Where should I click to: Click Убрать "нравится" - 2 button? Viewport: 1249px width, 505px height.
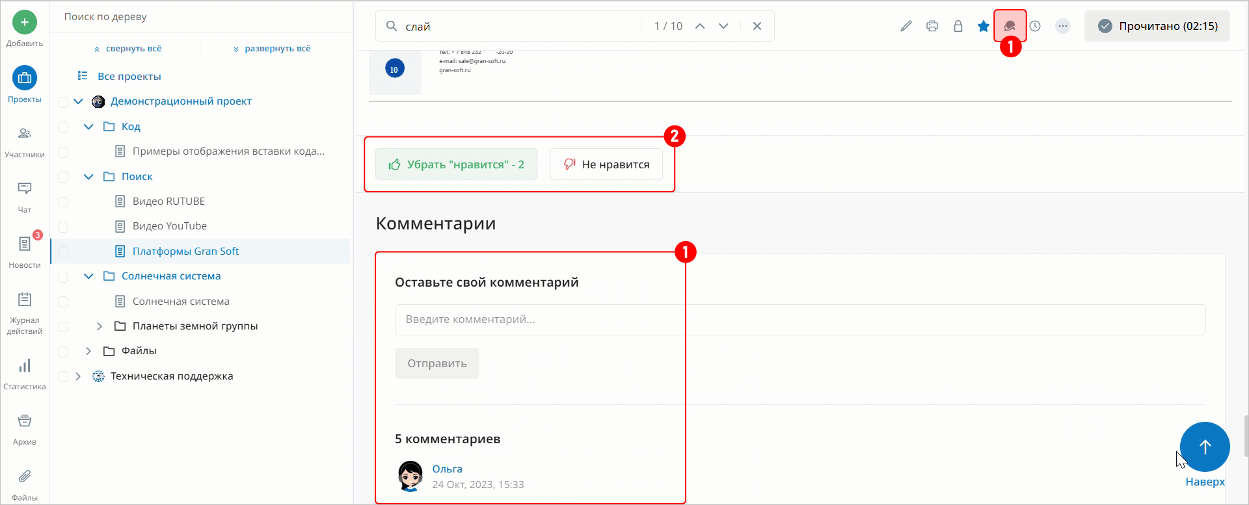coord(456,164)
